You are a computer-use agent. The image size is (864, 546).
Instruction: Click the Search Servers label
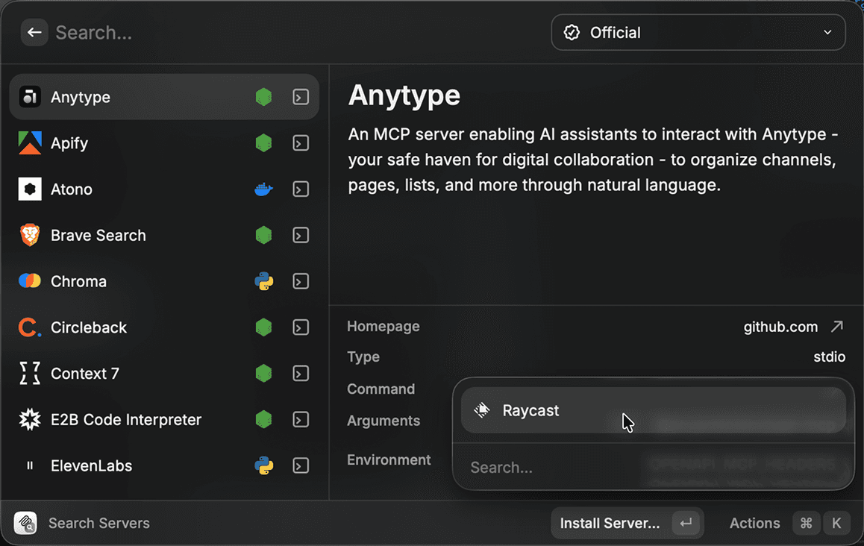[99, 523]
